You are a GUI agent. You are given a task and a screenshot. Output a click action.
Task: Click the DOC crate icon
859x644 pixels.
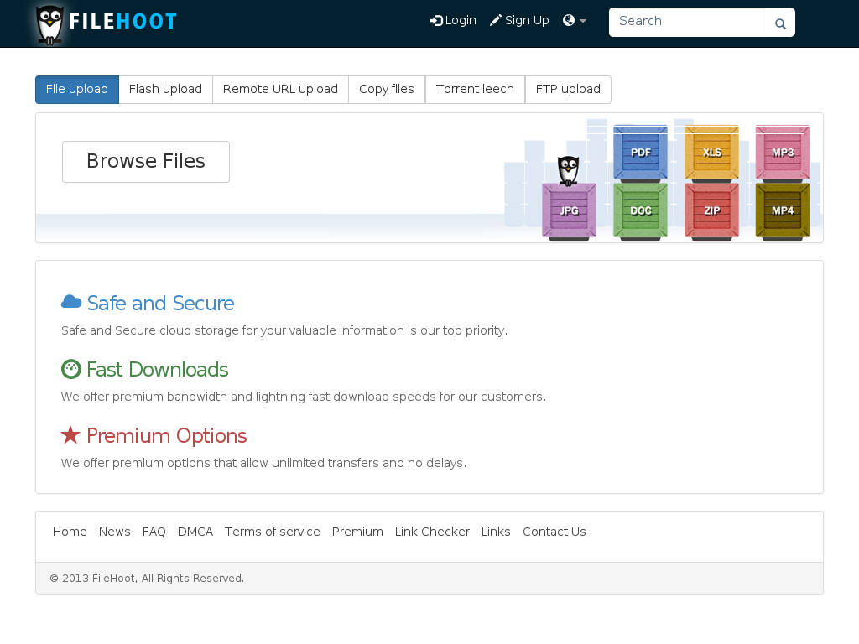click(x=640, y=211)
